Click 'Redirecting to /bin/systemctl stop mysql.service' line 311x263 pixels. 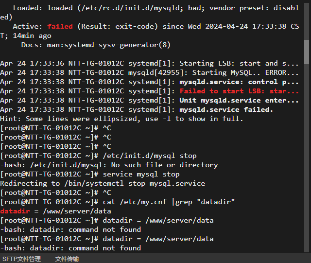(103, 183)
